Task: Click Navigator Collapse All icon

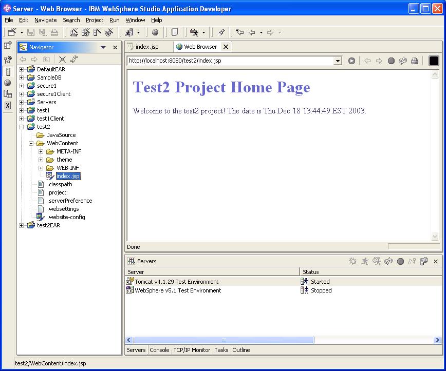Action: pyautogui.click(x=62, y=59)
